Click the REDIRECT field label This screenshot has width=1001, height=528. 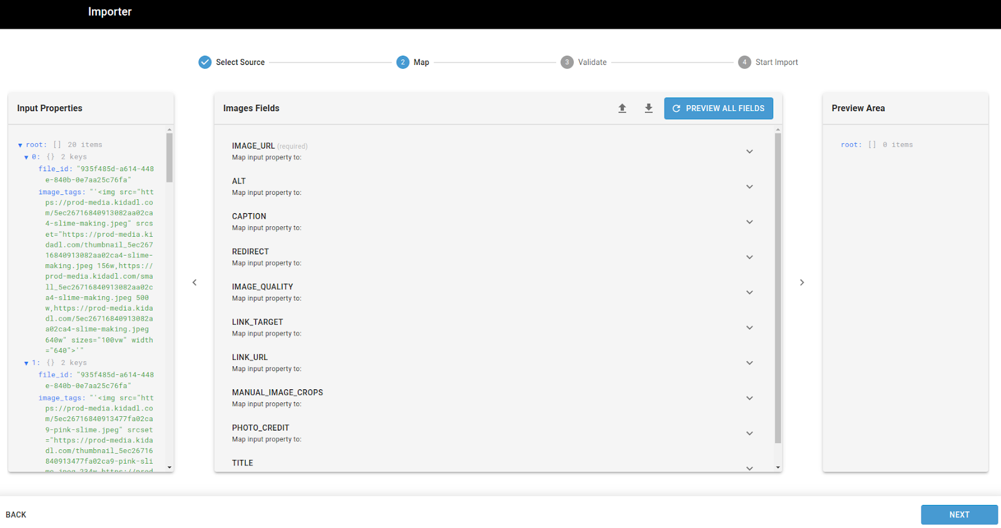tap(250, 252)
